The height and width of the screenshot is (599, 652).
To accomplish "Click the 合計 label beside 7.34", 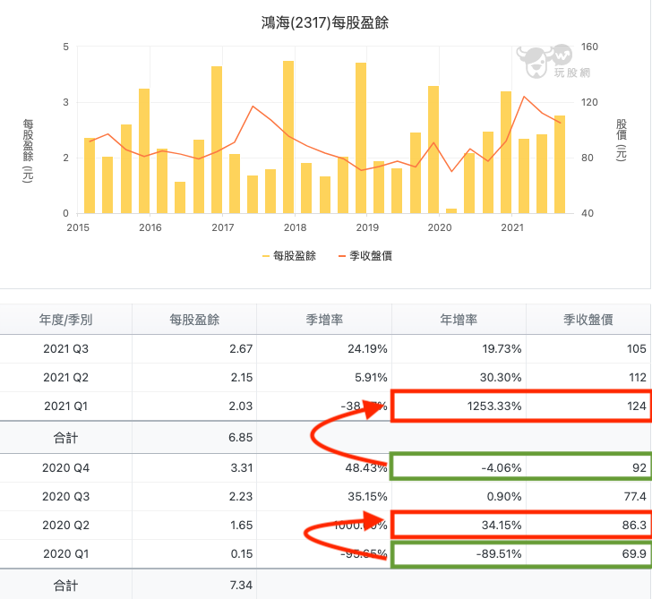I will [x=65, y=586].
